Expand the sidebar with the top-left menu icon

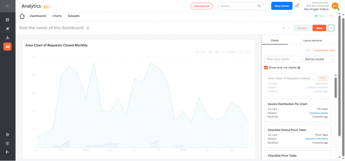7,6
